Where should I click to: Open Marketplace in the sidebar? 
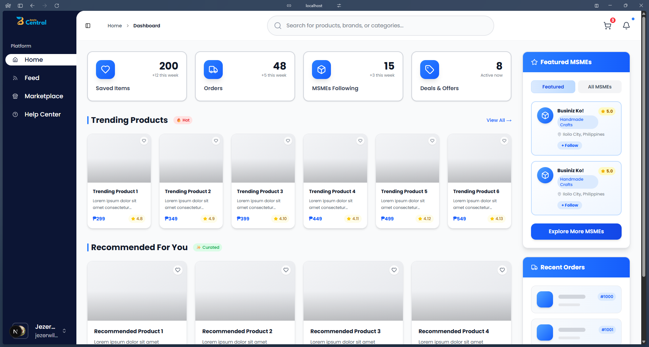click(x=44, y=96)
